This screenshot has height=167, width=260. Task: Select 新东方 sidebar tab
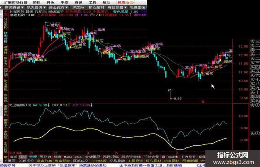(x=6, y=61)
